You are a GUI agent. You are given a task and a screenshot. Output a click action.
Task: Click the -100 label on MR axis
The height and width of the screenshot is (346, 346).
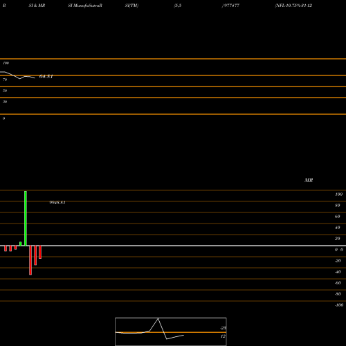coord(339,305)
